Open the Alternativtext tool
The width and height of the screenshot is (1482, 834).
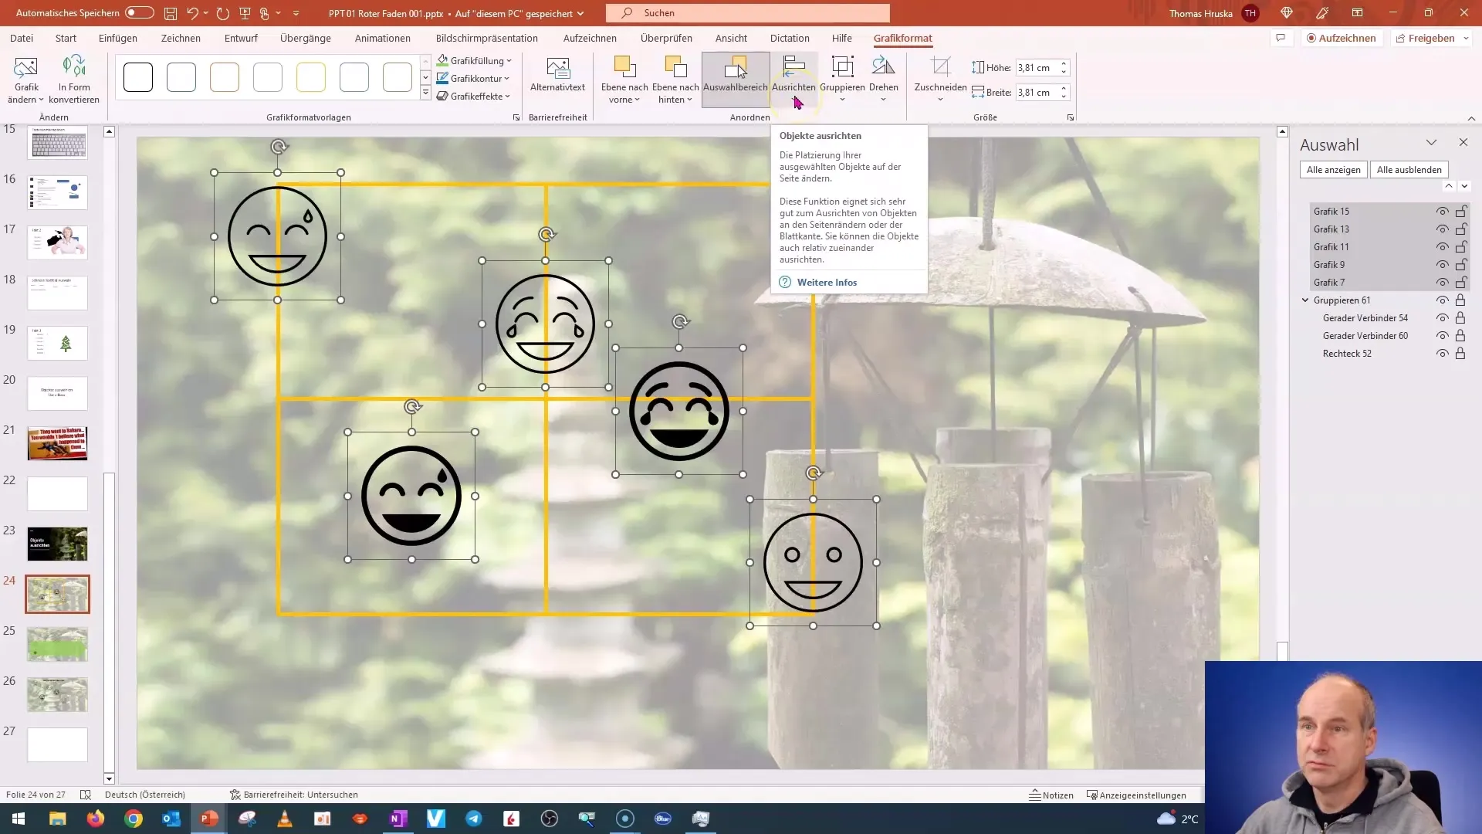(x=557, y=75)
